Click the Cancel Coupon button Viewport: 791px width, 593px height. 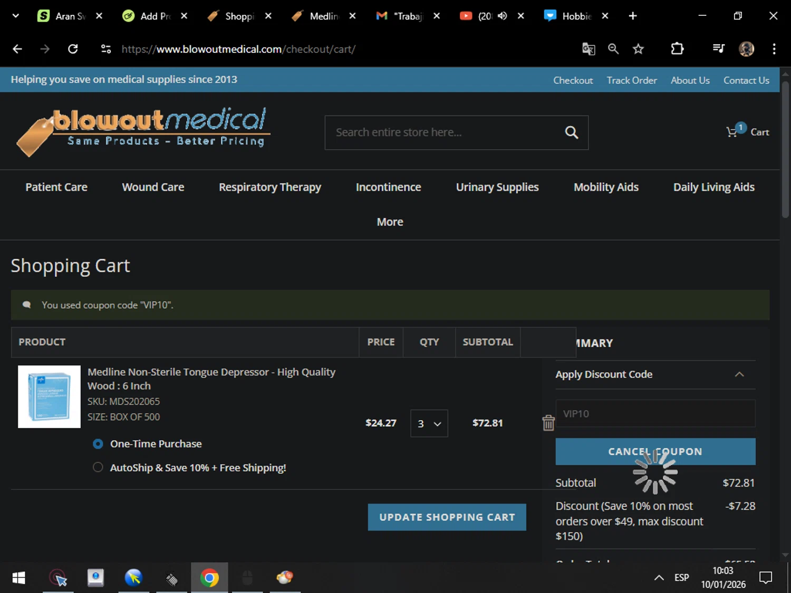tap(655, 452)
